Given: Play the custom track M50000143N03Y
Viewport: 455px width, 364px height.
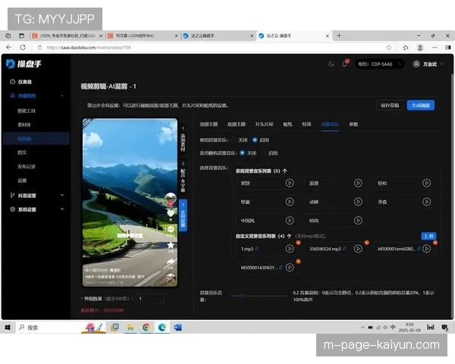Looking at the screenshot, I should 290,268.
